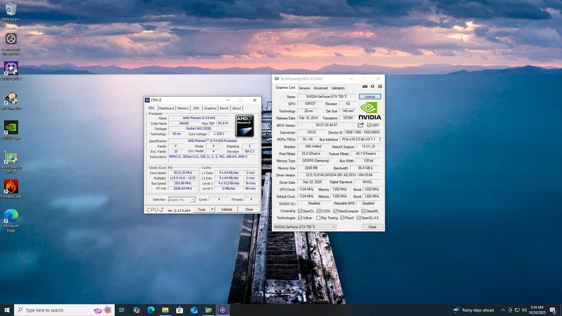Toggle OpenGL 4.6 checkbox
562x316 pixels.
click(359, 218)
